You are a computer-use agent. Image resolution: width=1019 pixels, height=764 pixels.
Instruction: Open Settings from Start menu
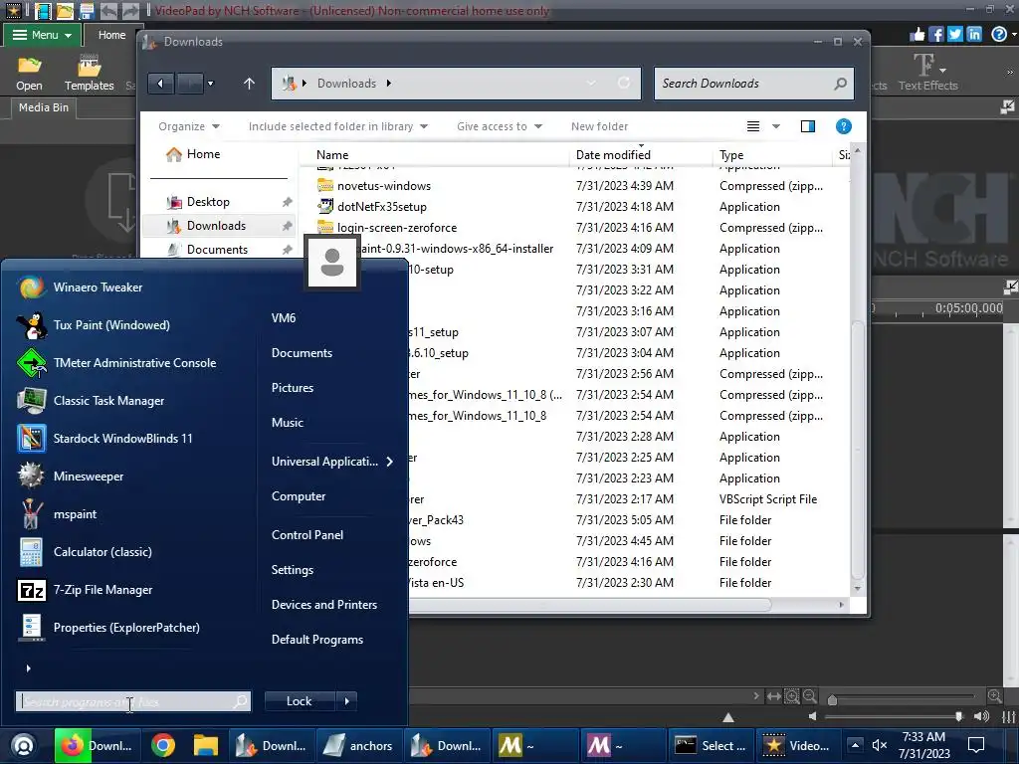(292, 570)
